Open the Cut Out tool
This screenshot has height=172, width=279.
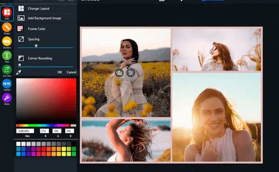point(7,71)
